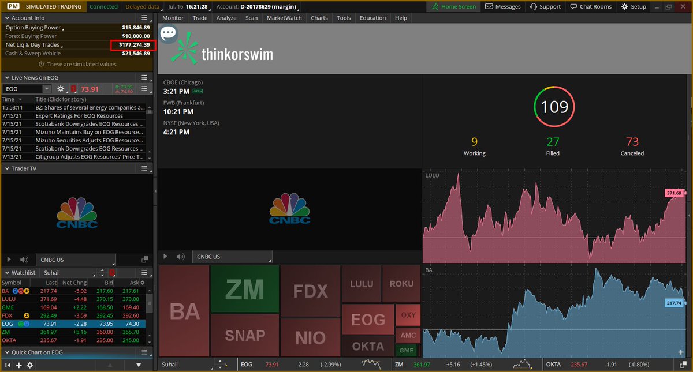The height and width of the screenshot is (372, 693).
Task: Click the watchlist stepper arrows next to Suhail
Action: pos(102,272)
